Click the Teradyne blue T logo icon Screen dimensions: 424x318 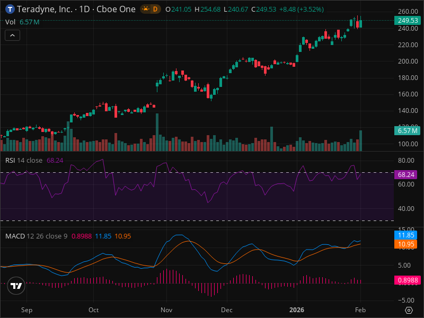pos(10,10)
